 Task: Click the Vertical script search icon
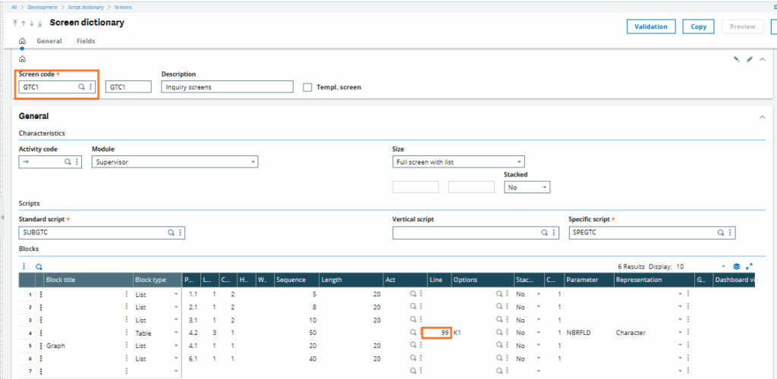click(544, 233)
